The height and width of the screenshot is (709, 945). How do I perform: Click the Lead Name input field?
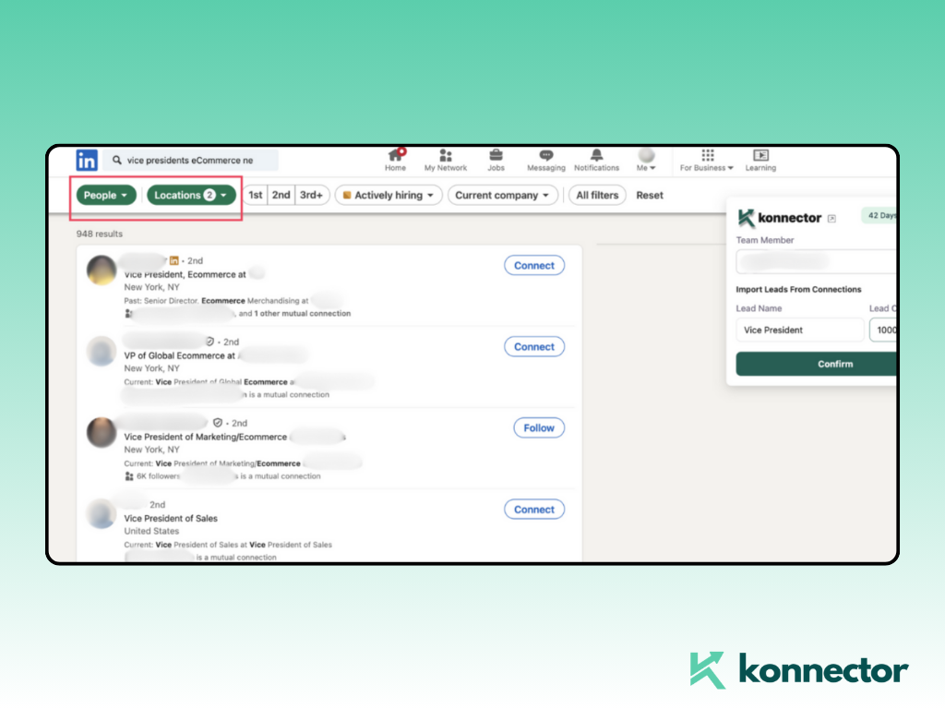[800, 330]
